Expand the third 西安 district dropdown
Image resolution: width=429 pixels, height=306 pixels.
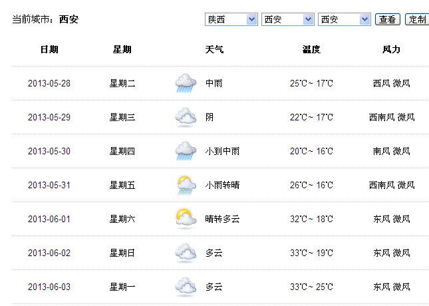pos(344,20)
